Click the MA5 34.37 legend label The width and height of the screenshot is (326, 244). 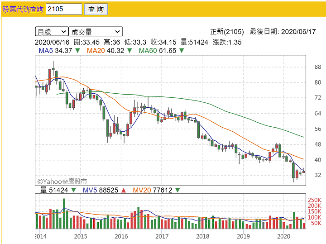click(x=55, y=51)
